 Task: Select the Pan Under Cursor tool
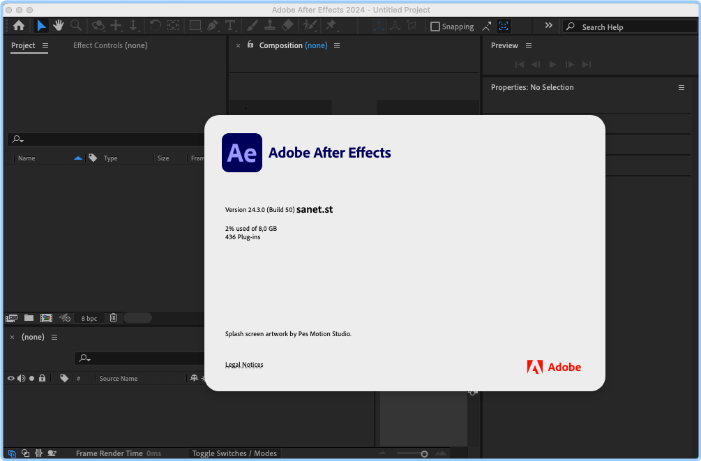[x=116, y=26]
